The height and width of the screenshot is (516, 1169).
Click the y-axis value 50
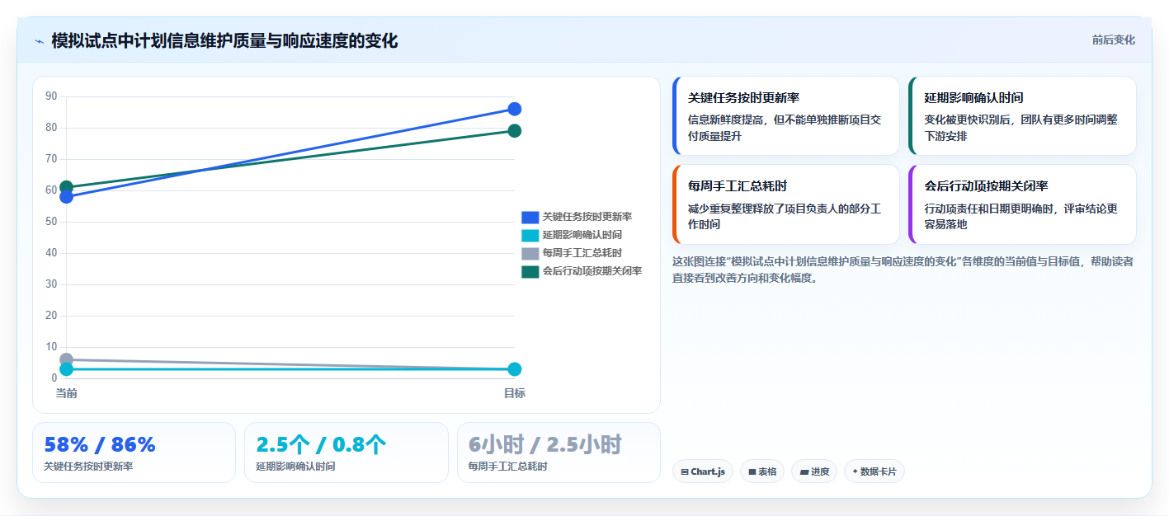click(51, 222)
